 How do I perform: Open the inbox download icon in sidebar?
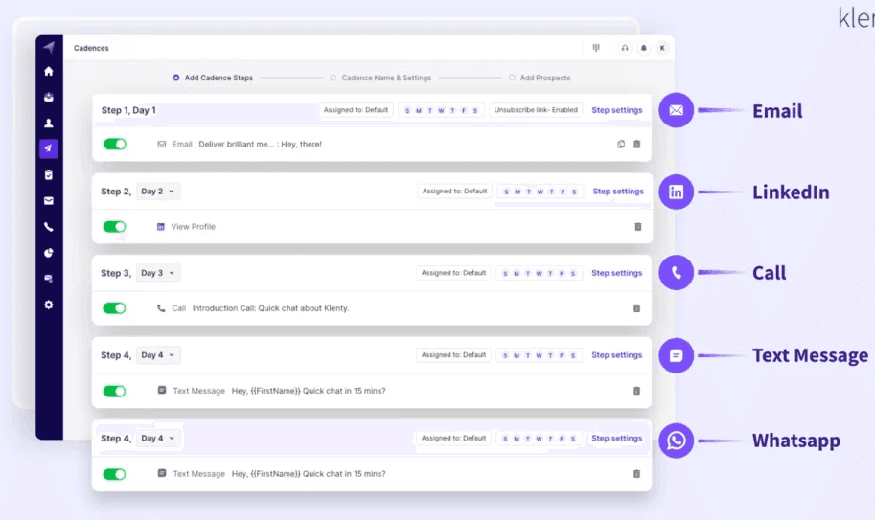49,97
